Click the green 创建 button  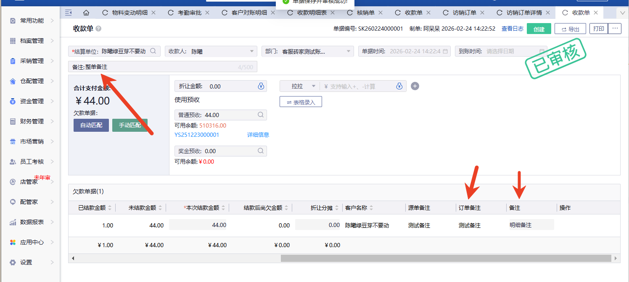pyautogui.click(x=539, y=29)
